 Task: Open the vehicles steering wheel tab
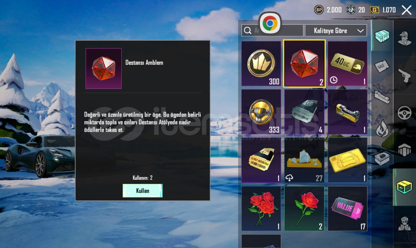[x=405, y=113]
